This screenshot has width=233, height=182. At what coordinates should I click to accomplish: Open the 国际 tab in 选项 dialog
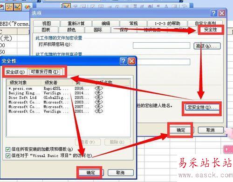coord(98,30)
